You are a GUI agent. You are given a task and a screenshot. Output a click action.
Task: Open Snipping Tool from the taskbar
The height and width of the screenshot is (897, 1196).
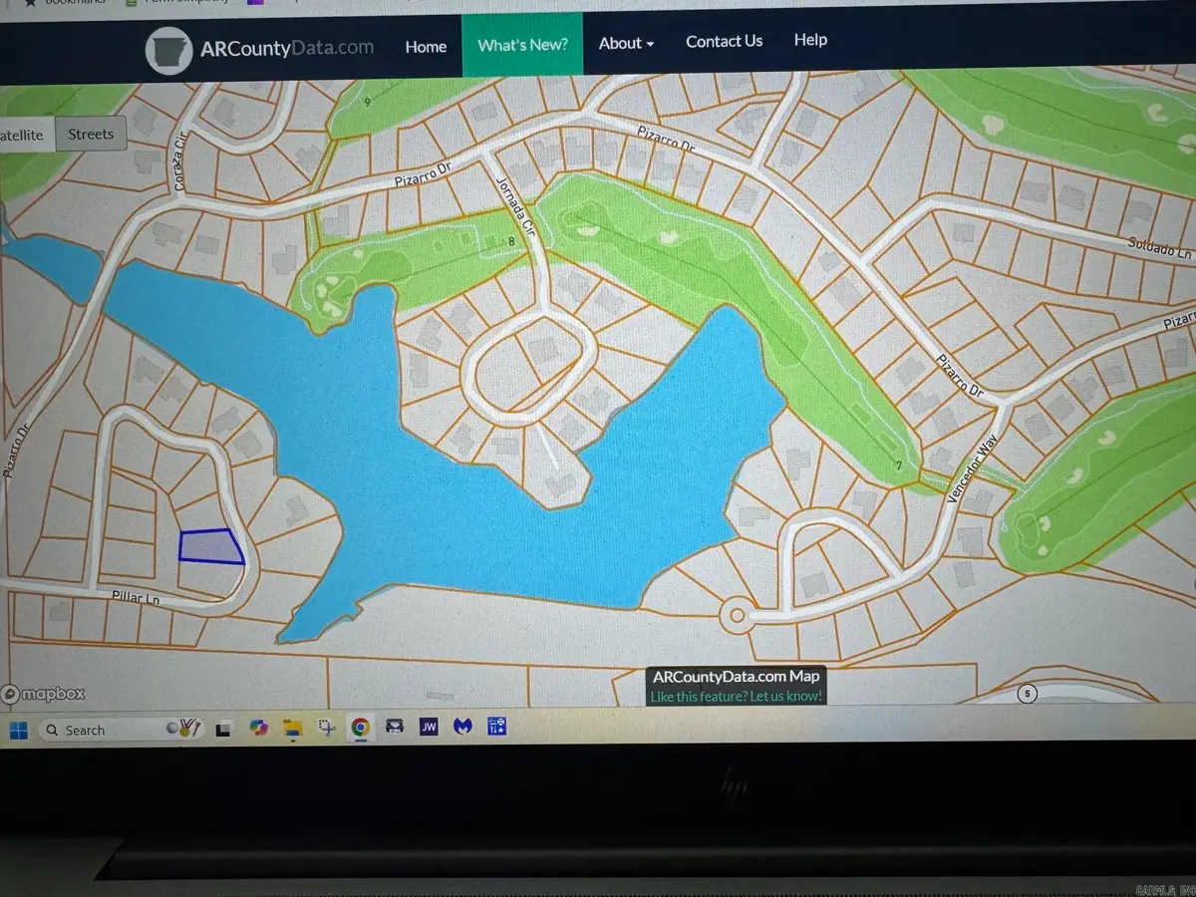click(x=326, y=728)
